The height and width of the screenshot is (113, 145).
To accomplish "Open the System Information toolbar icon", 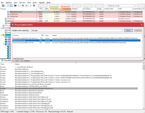I will click(x=15, y=6).
